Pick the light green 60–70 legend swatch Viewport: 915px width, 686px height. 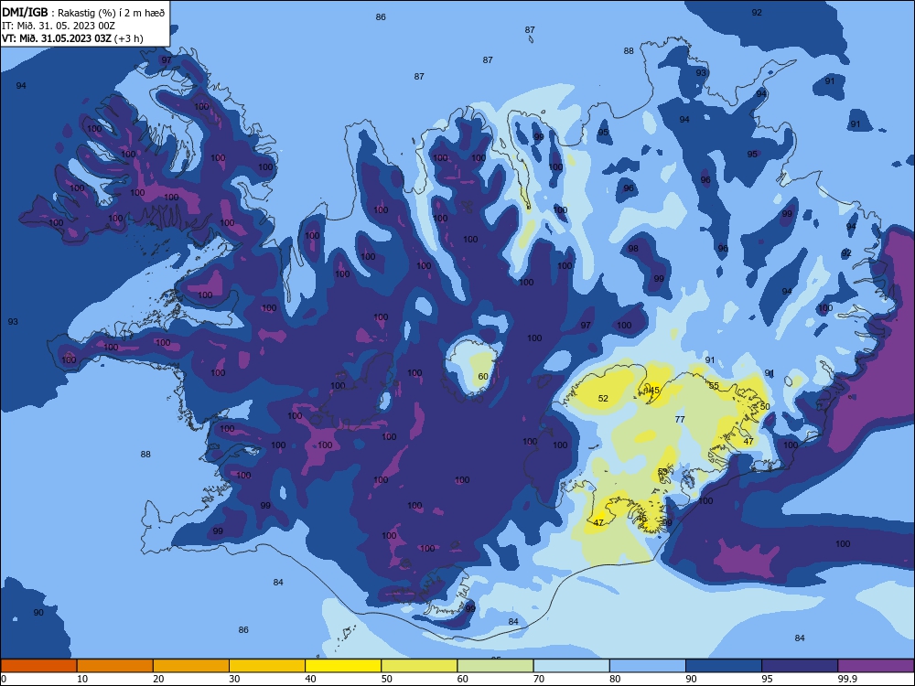pyautogui.click(x=495, y=666)
